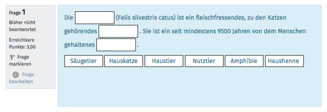Screen dimensions: 327x112
Task: Choose the Hauskatze answer tile
Action: 123,61
